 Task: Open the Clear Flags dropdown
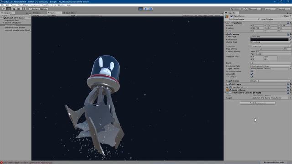pyautogui.click(x=271, y=37)
